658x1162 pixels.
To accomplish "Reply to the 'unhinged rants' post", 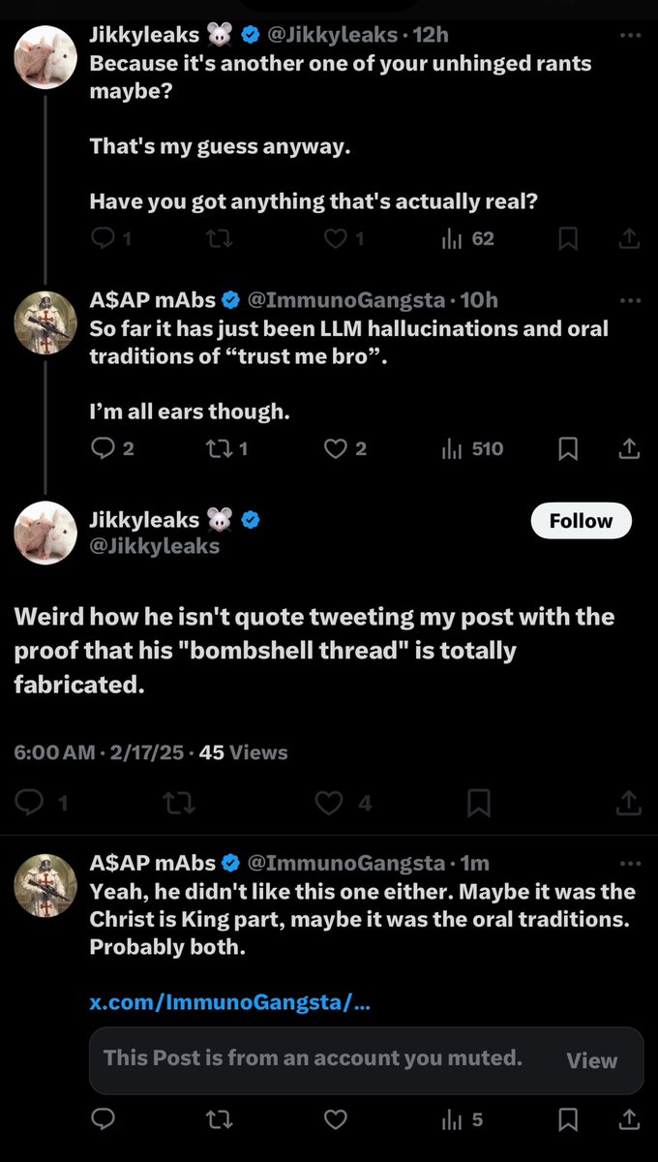I will coord(104,238).
